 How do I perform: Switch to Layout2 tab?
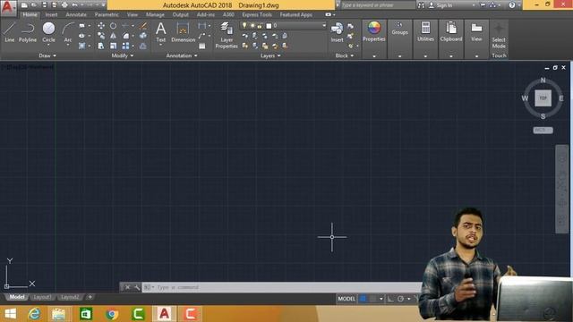click(x=70, y=297)
